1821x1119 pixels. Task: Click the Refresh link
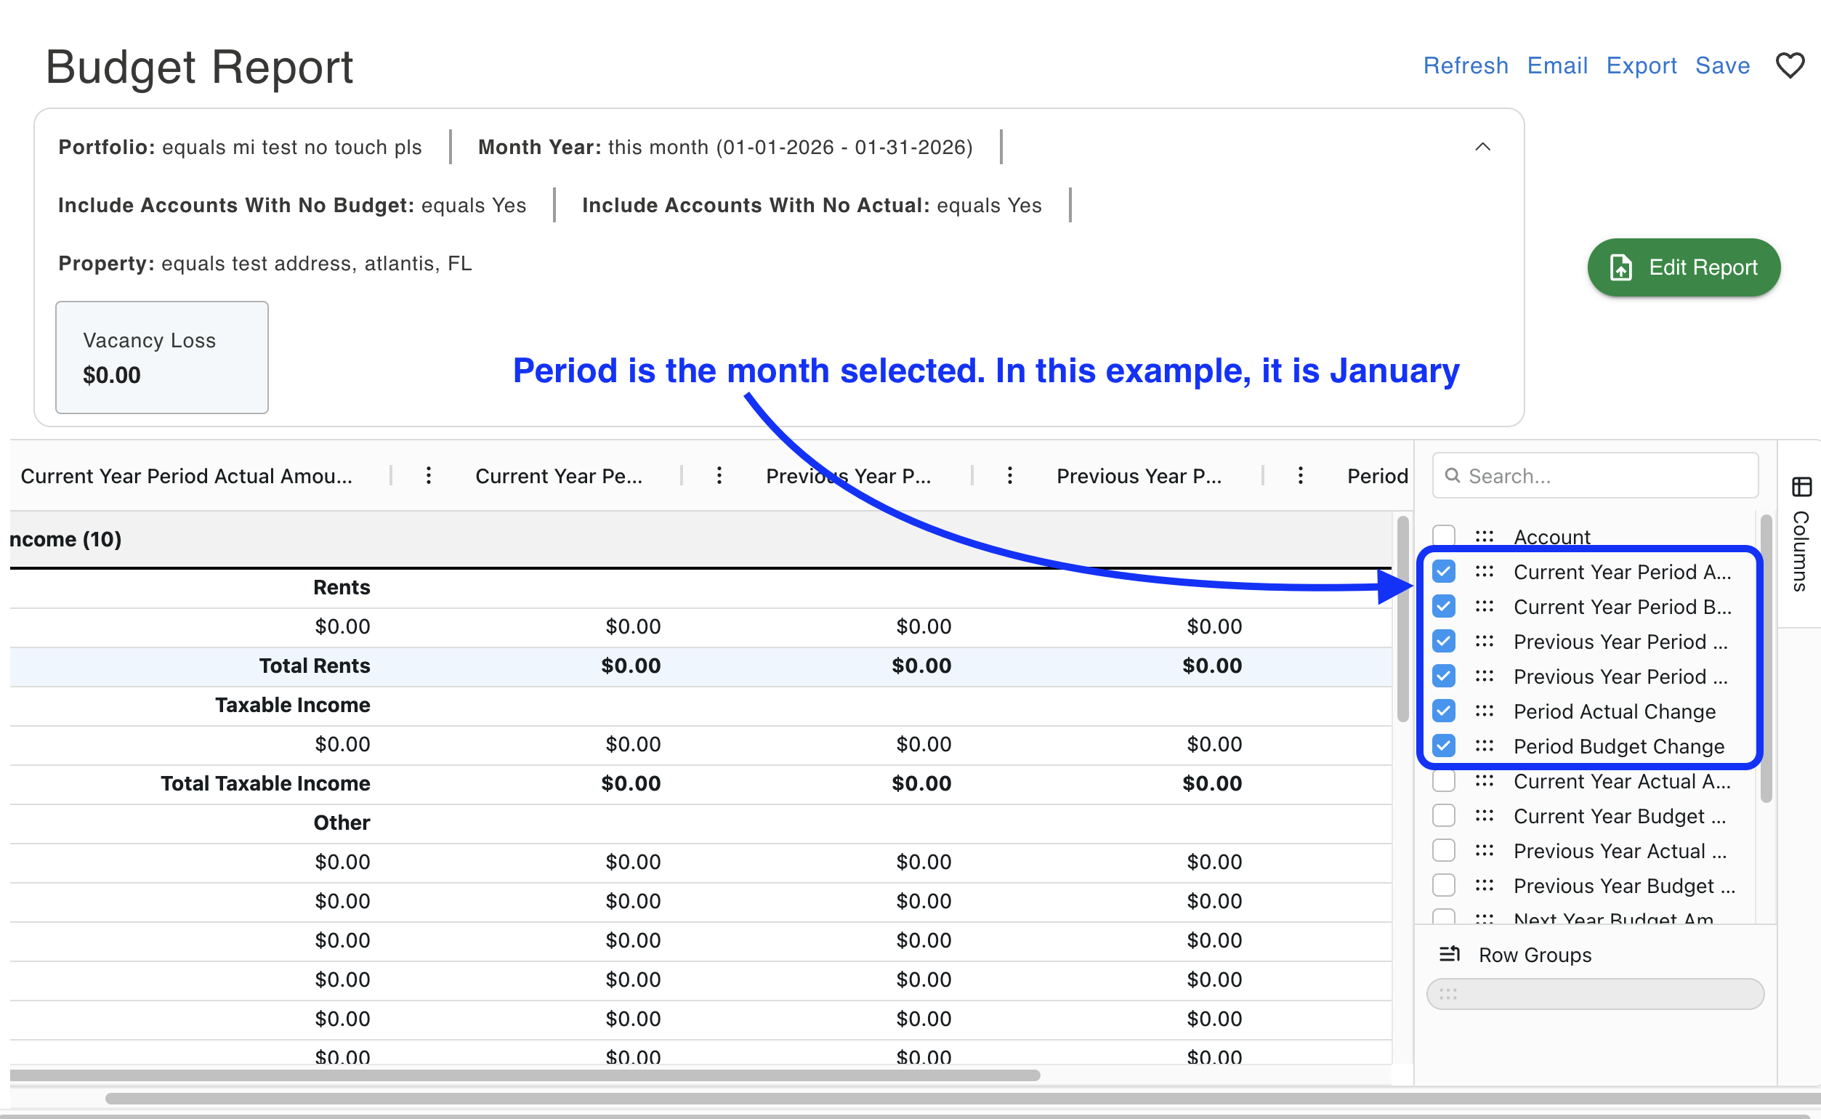tap(1465, 65)
